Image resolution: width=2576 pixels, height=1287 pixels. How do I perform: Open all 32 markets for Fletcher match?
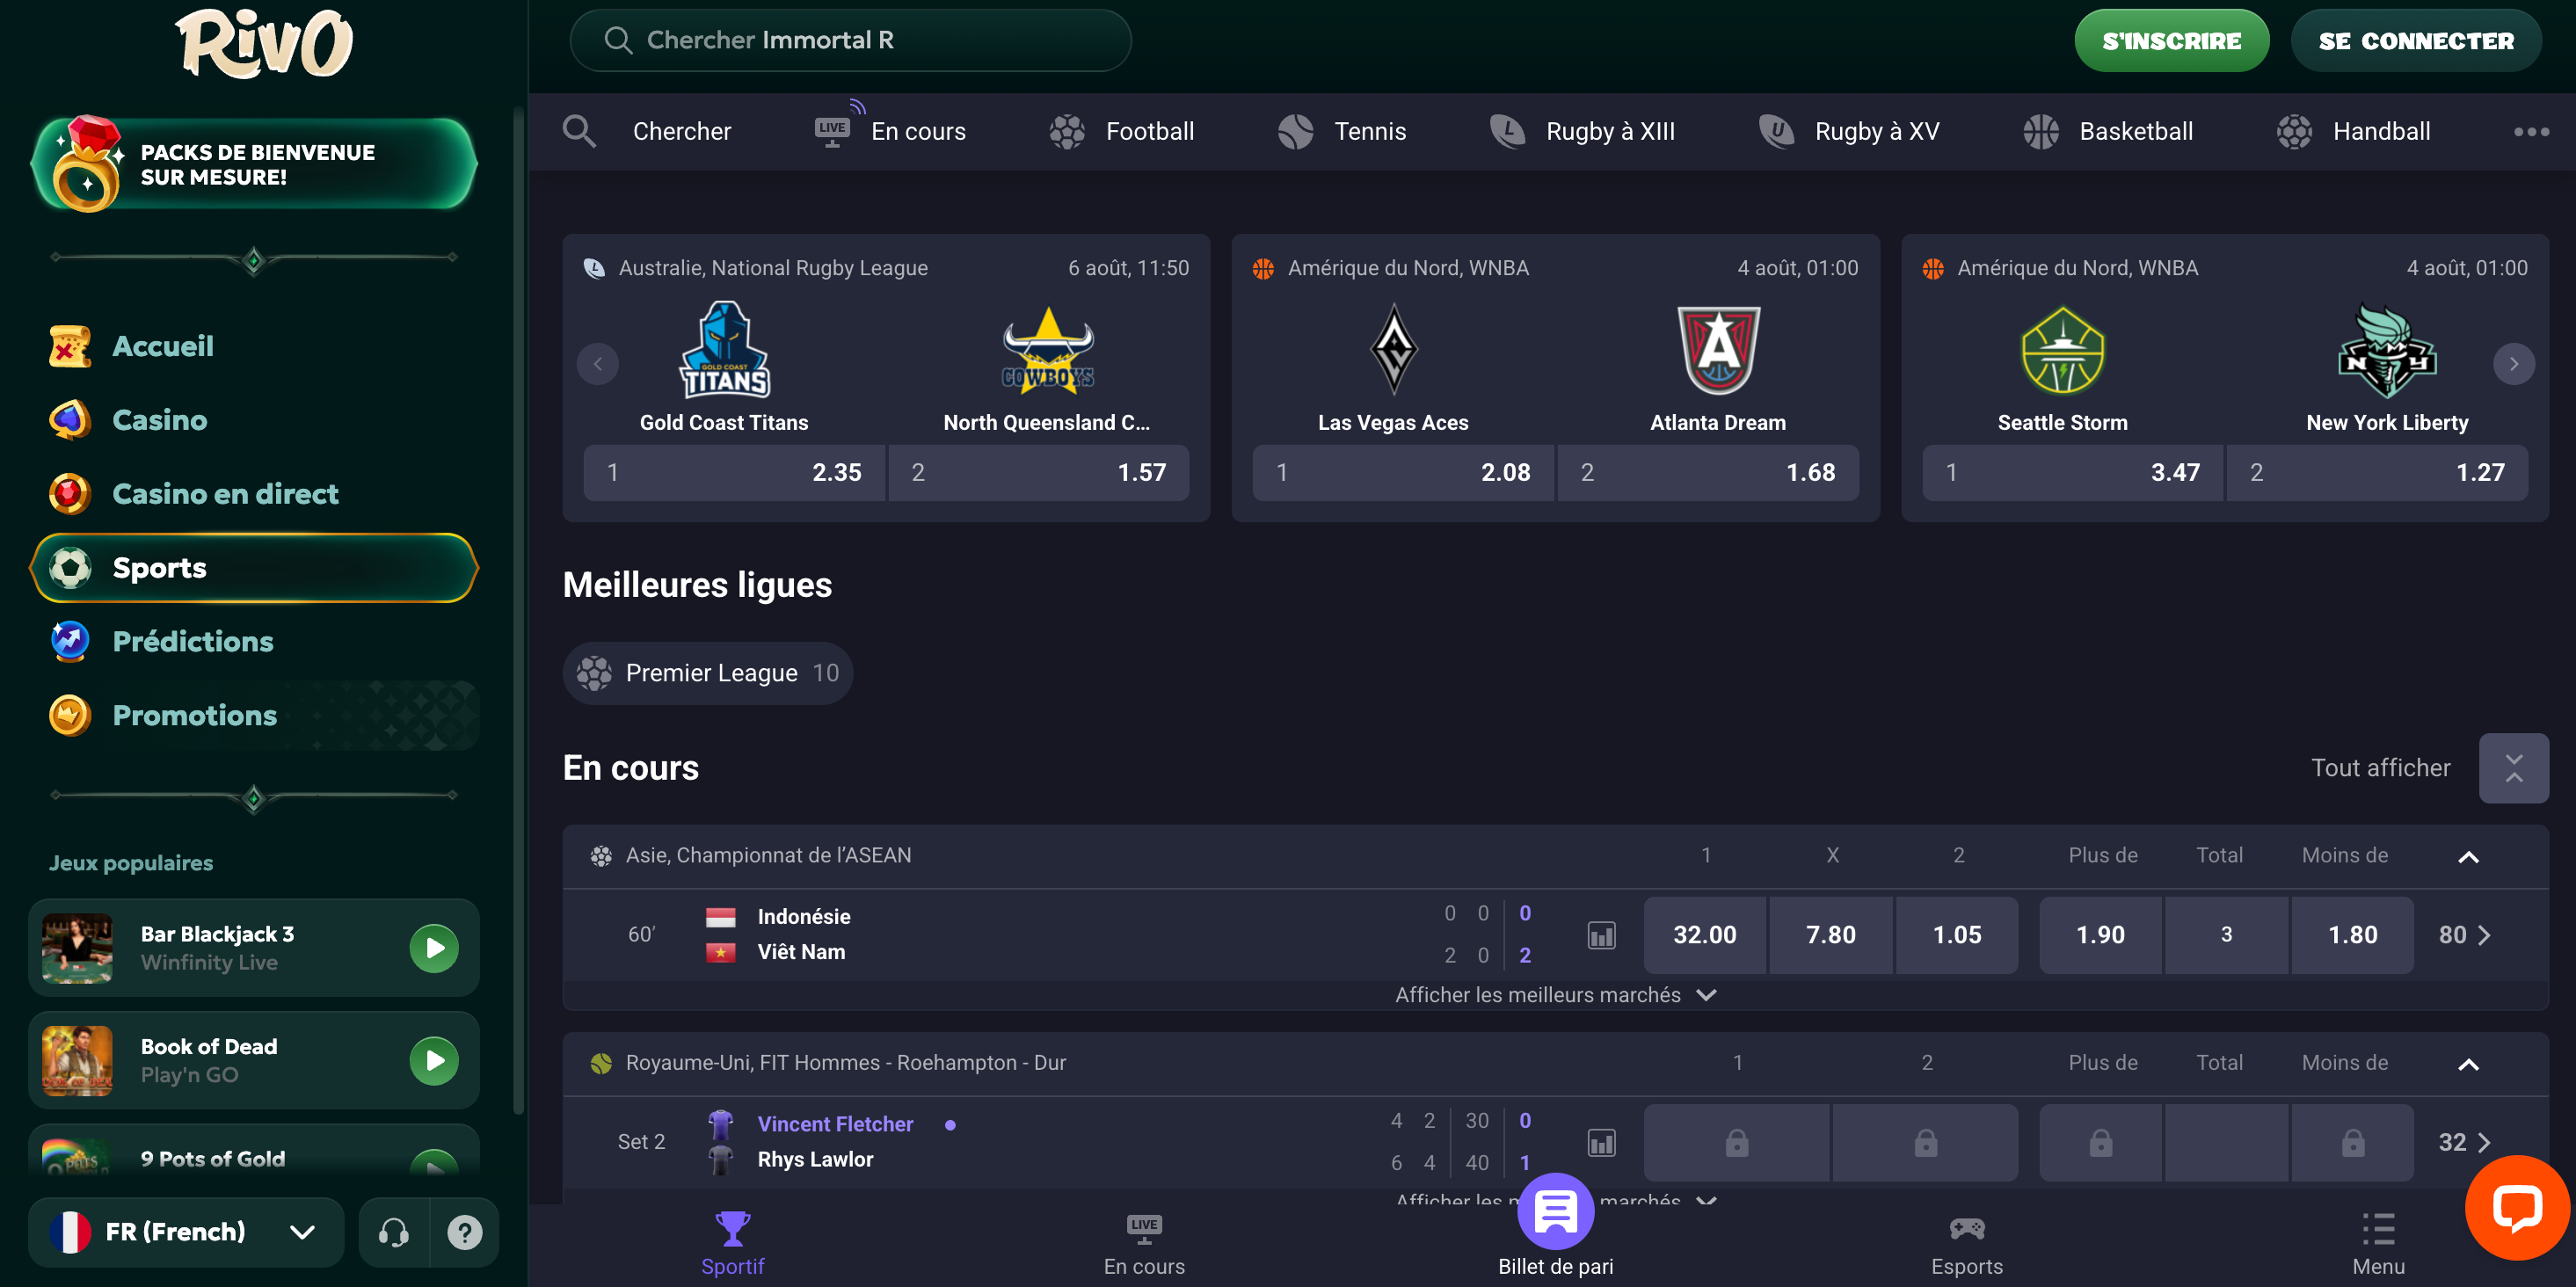click(x=2464, y=1142)
